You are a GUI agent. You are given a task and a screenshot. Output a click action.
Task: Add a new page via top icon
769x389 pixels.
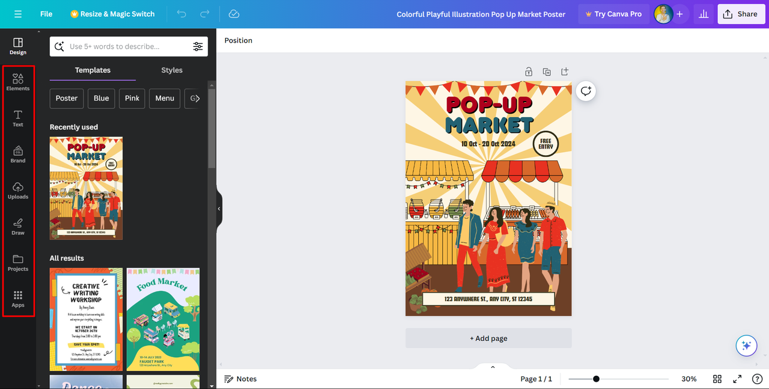(565, 72)
